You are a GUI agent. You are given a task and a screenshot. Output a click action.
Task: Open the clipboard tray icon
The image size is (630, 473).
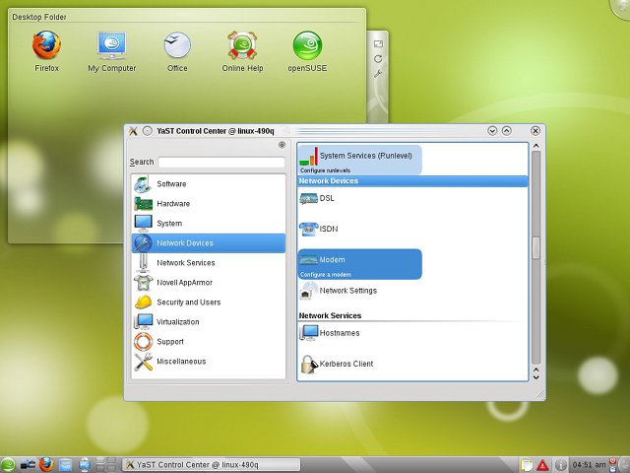(x=526, y=465)
